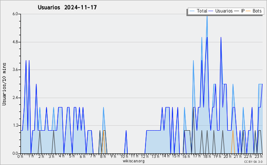This screenshot has height=165, width=267.
Task: Click the light blue Total legend line
Action: [192, 11]
